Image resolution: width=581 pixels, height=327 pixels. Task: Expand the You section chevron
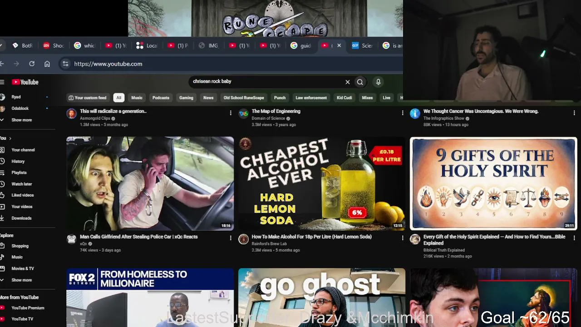pos(10,138)
